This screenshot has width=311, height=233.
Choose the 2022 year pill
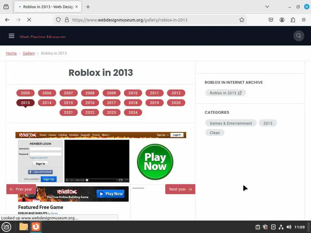pyautogui.click(x=90, y=112)
